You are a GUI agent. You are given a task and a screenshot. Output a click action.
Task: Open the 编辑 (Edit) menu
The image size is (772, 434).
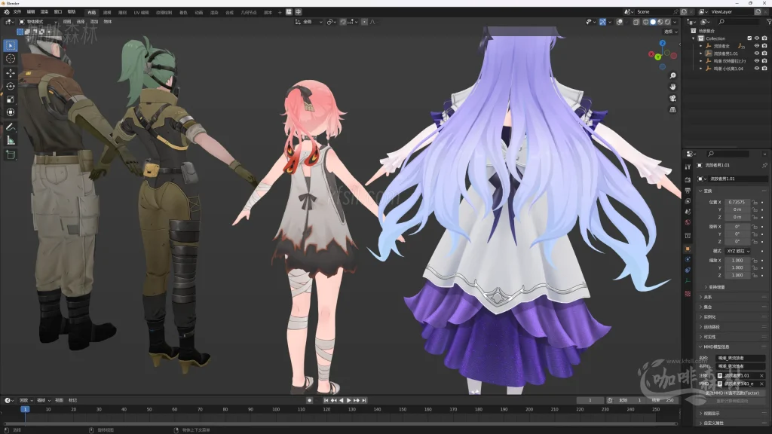(x=31, y=12)
